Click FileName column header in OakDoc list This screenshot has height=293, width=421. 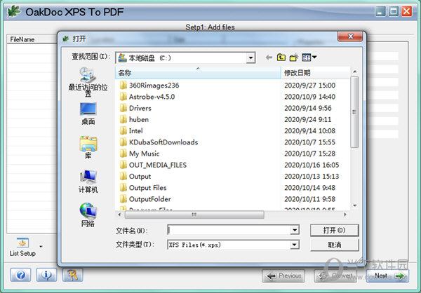pyautogui.click(x=32, y=39)
